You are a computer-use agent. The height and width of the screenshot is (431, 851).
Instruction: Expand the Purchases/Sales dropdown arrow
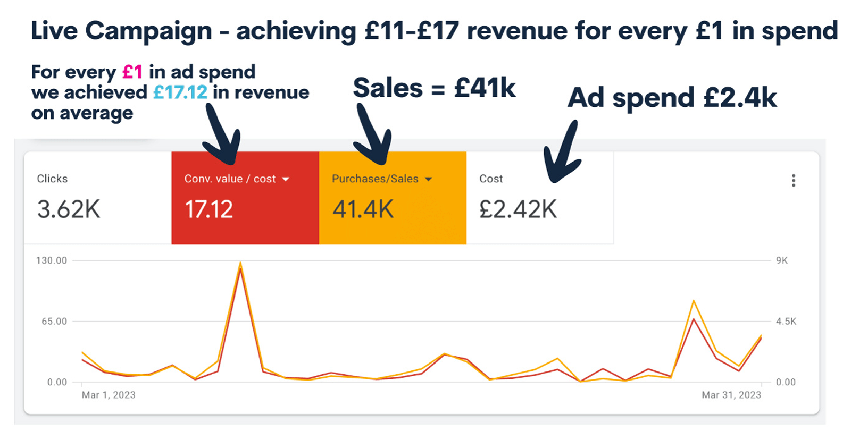(428, 179)
